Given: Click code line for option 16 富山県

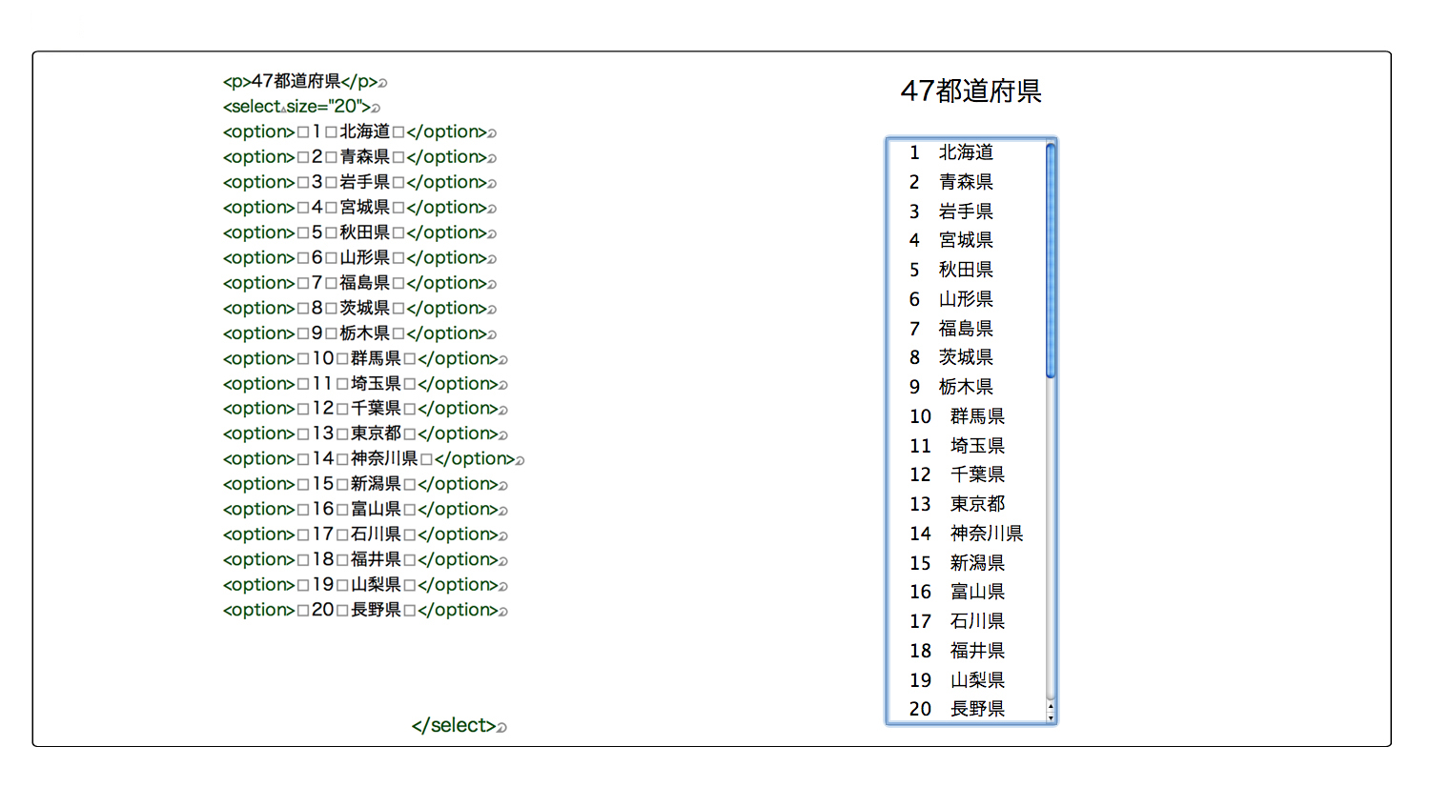Looking at the screenshot, I should tap(365, 510).
